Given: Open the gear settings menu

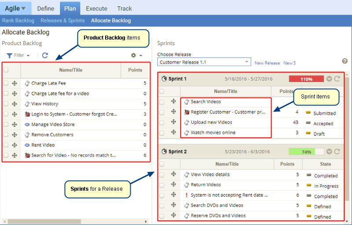Looking at the screenshot, I should pos(134,55).
